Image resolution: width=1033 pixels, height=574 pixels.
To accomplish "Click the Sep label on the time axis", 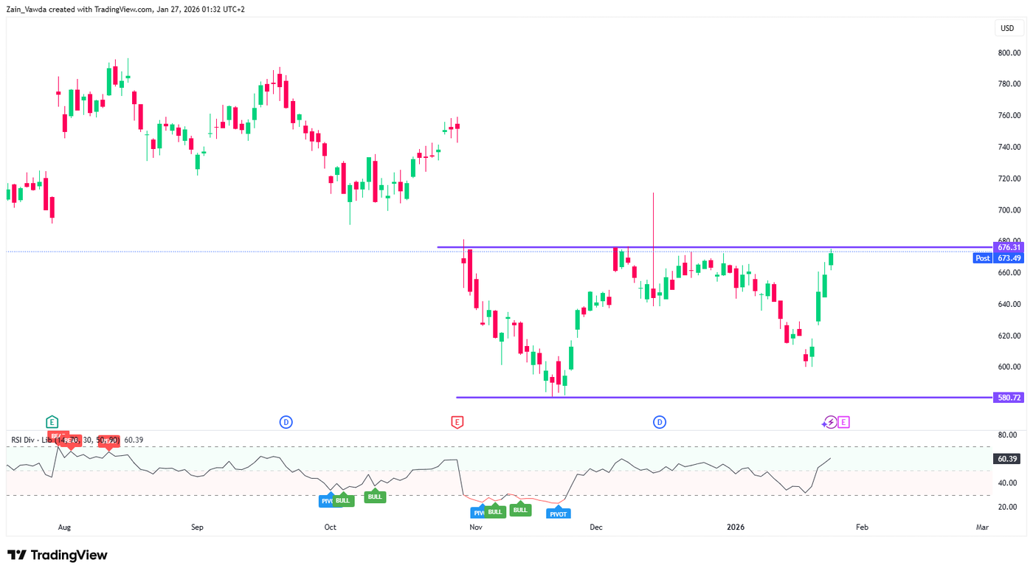I will [197, 528].
